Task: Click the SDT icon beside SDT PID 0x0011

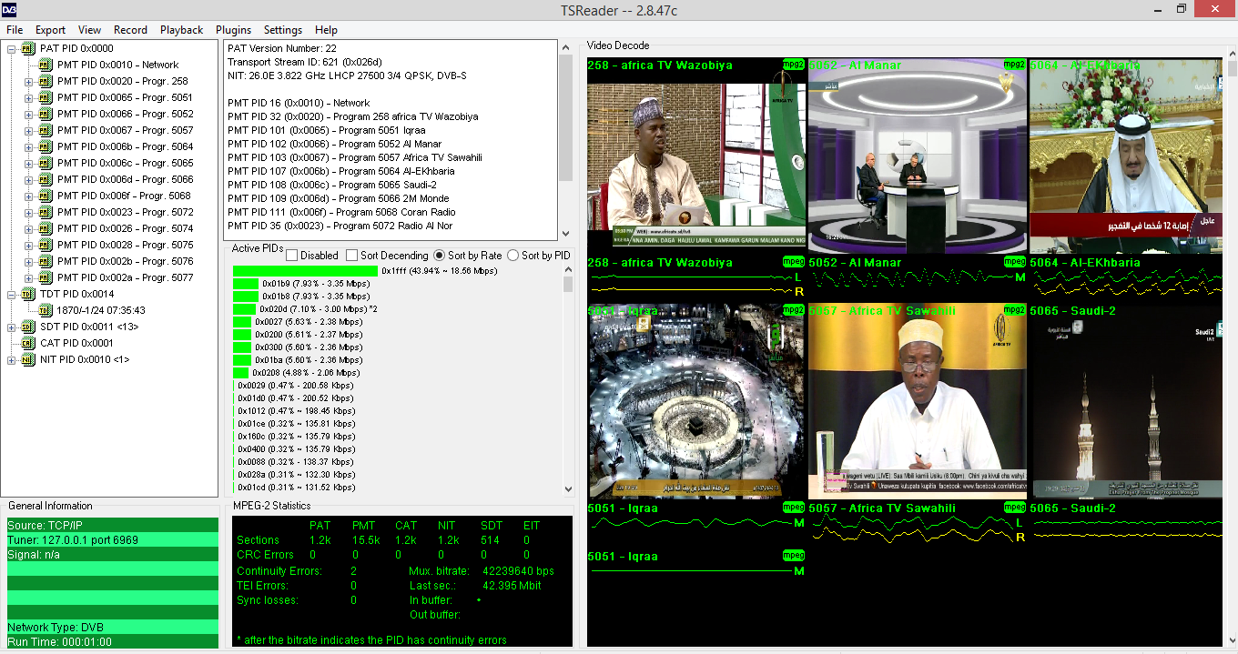Action: point(27,327)
